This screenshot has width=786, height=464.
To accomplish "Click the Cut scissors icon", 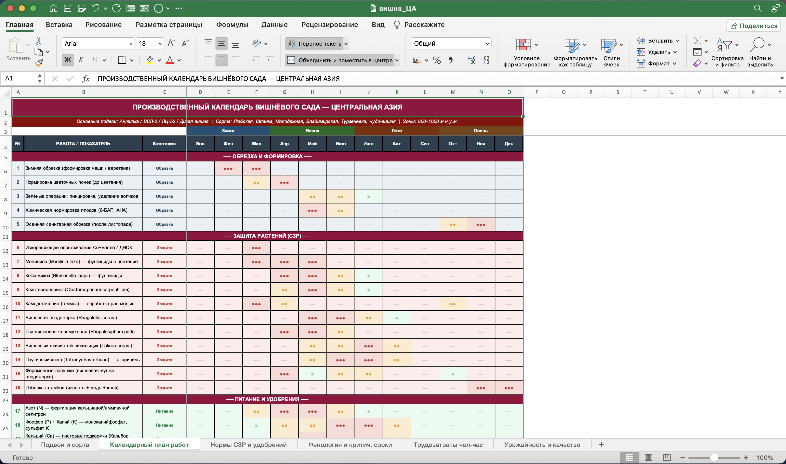I will [38, 41].
